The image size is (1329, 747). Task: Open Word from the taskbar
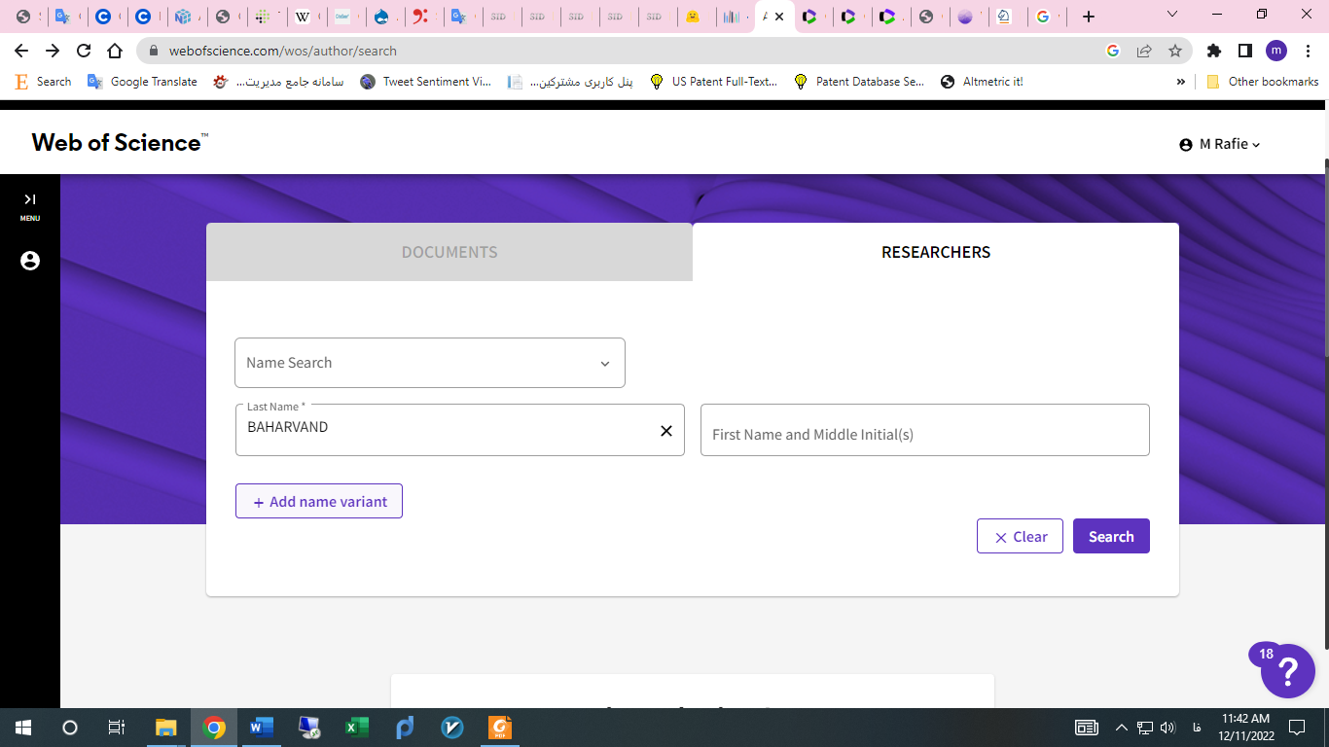pos(262,728)
